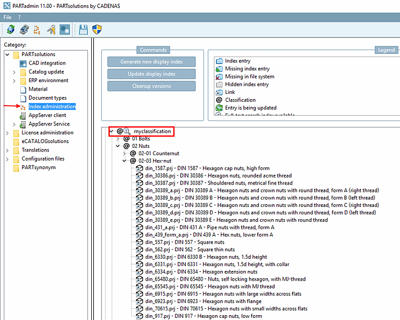Click the shield administrator icon
Image resolution: width=400 pixels, height=320 pixels.
(x=97, y=30)
